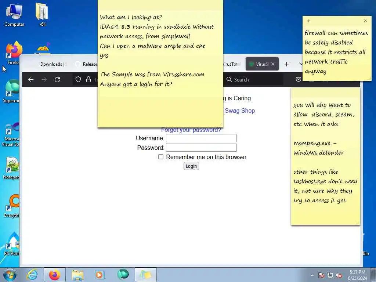Viewport: 376px width, 282px height.
Task: Expand the list all tabs chevron
Action: 300,64
